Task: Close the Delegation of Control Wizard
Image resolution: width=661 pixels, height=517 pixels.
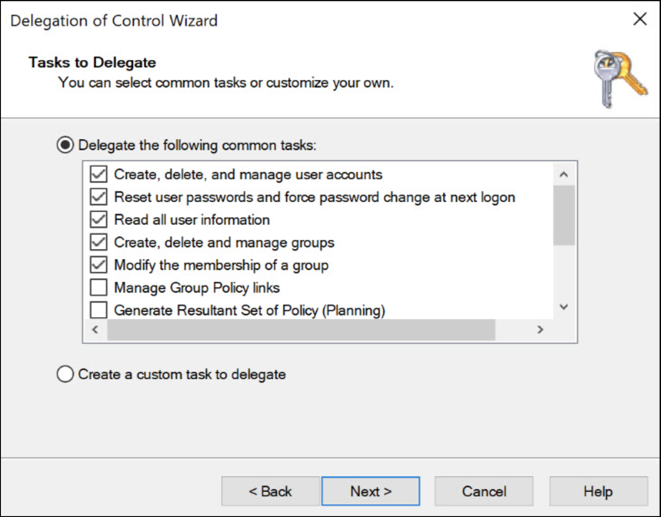Action: (640, 19)
